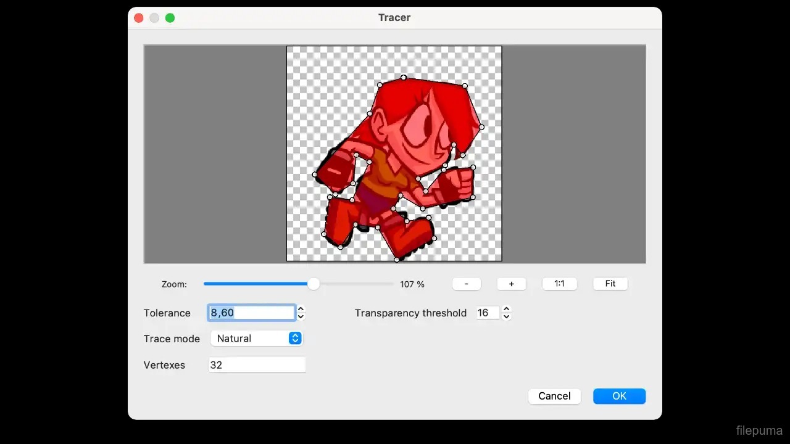Set preview zoom with 1:1 button
This screenshot has width=790, height=444.
tap(559, 284)
